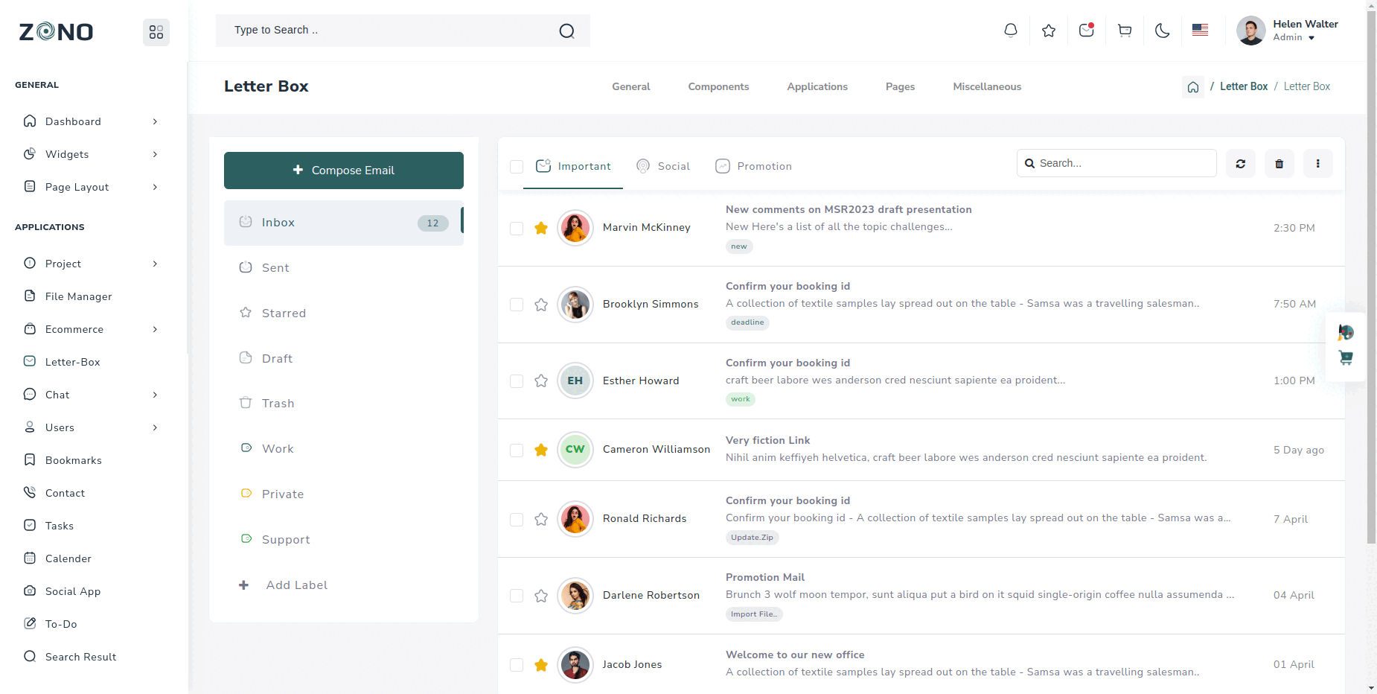This screenshot has width=1377, height=694.
Task: Switch to dark mode with moon icon
Action: click(x=1162, y=31)
